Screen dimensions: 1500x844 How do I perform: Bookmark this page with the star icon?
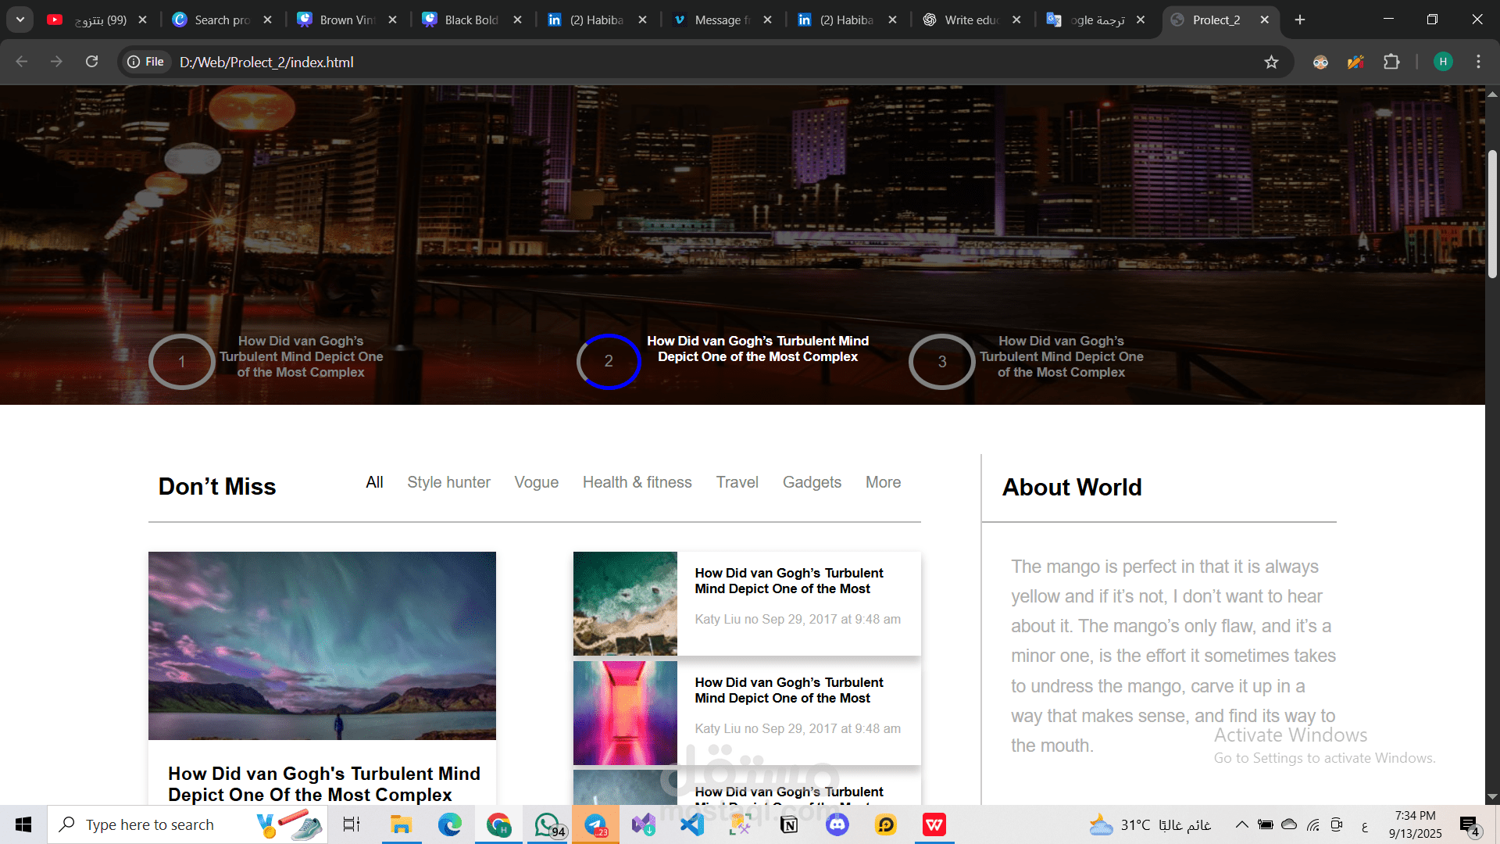pyautogui.click(x=1271, y=62)
